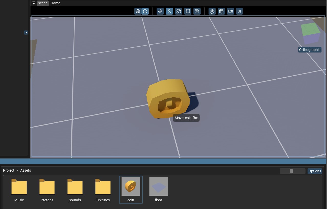Expand the collapsed left side panel

click(x=26, y=33)
